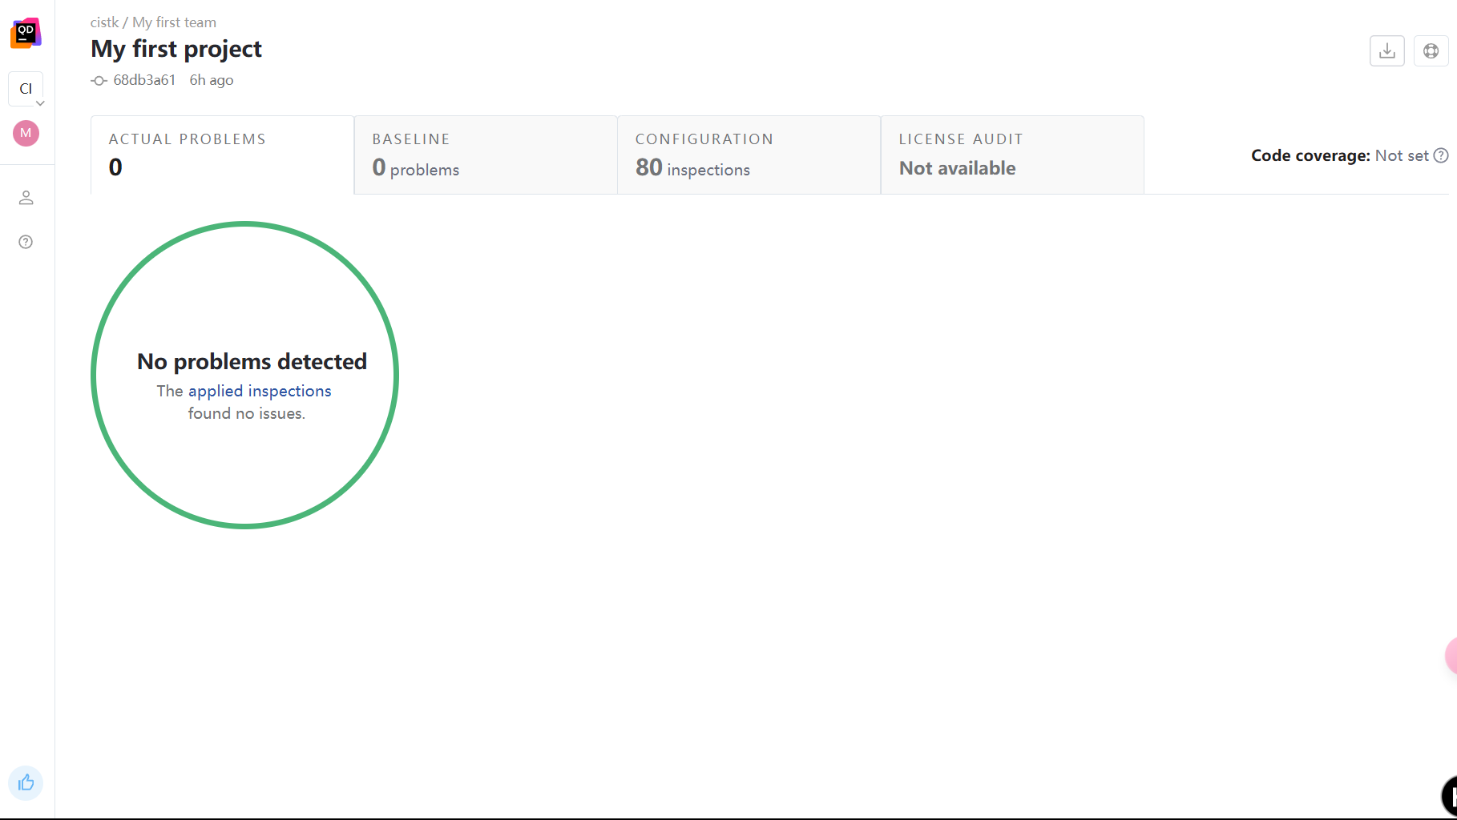Click the Code coverage Not set label
Image resolution: width=1457 pixels, height=820 pixels.
coord(1340,155)
